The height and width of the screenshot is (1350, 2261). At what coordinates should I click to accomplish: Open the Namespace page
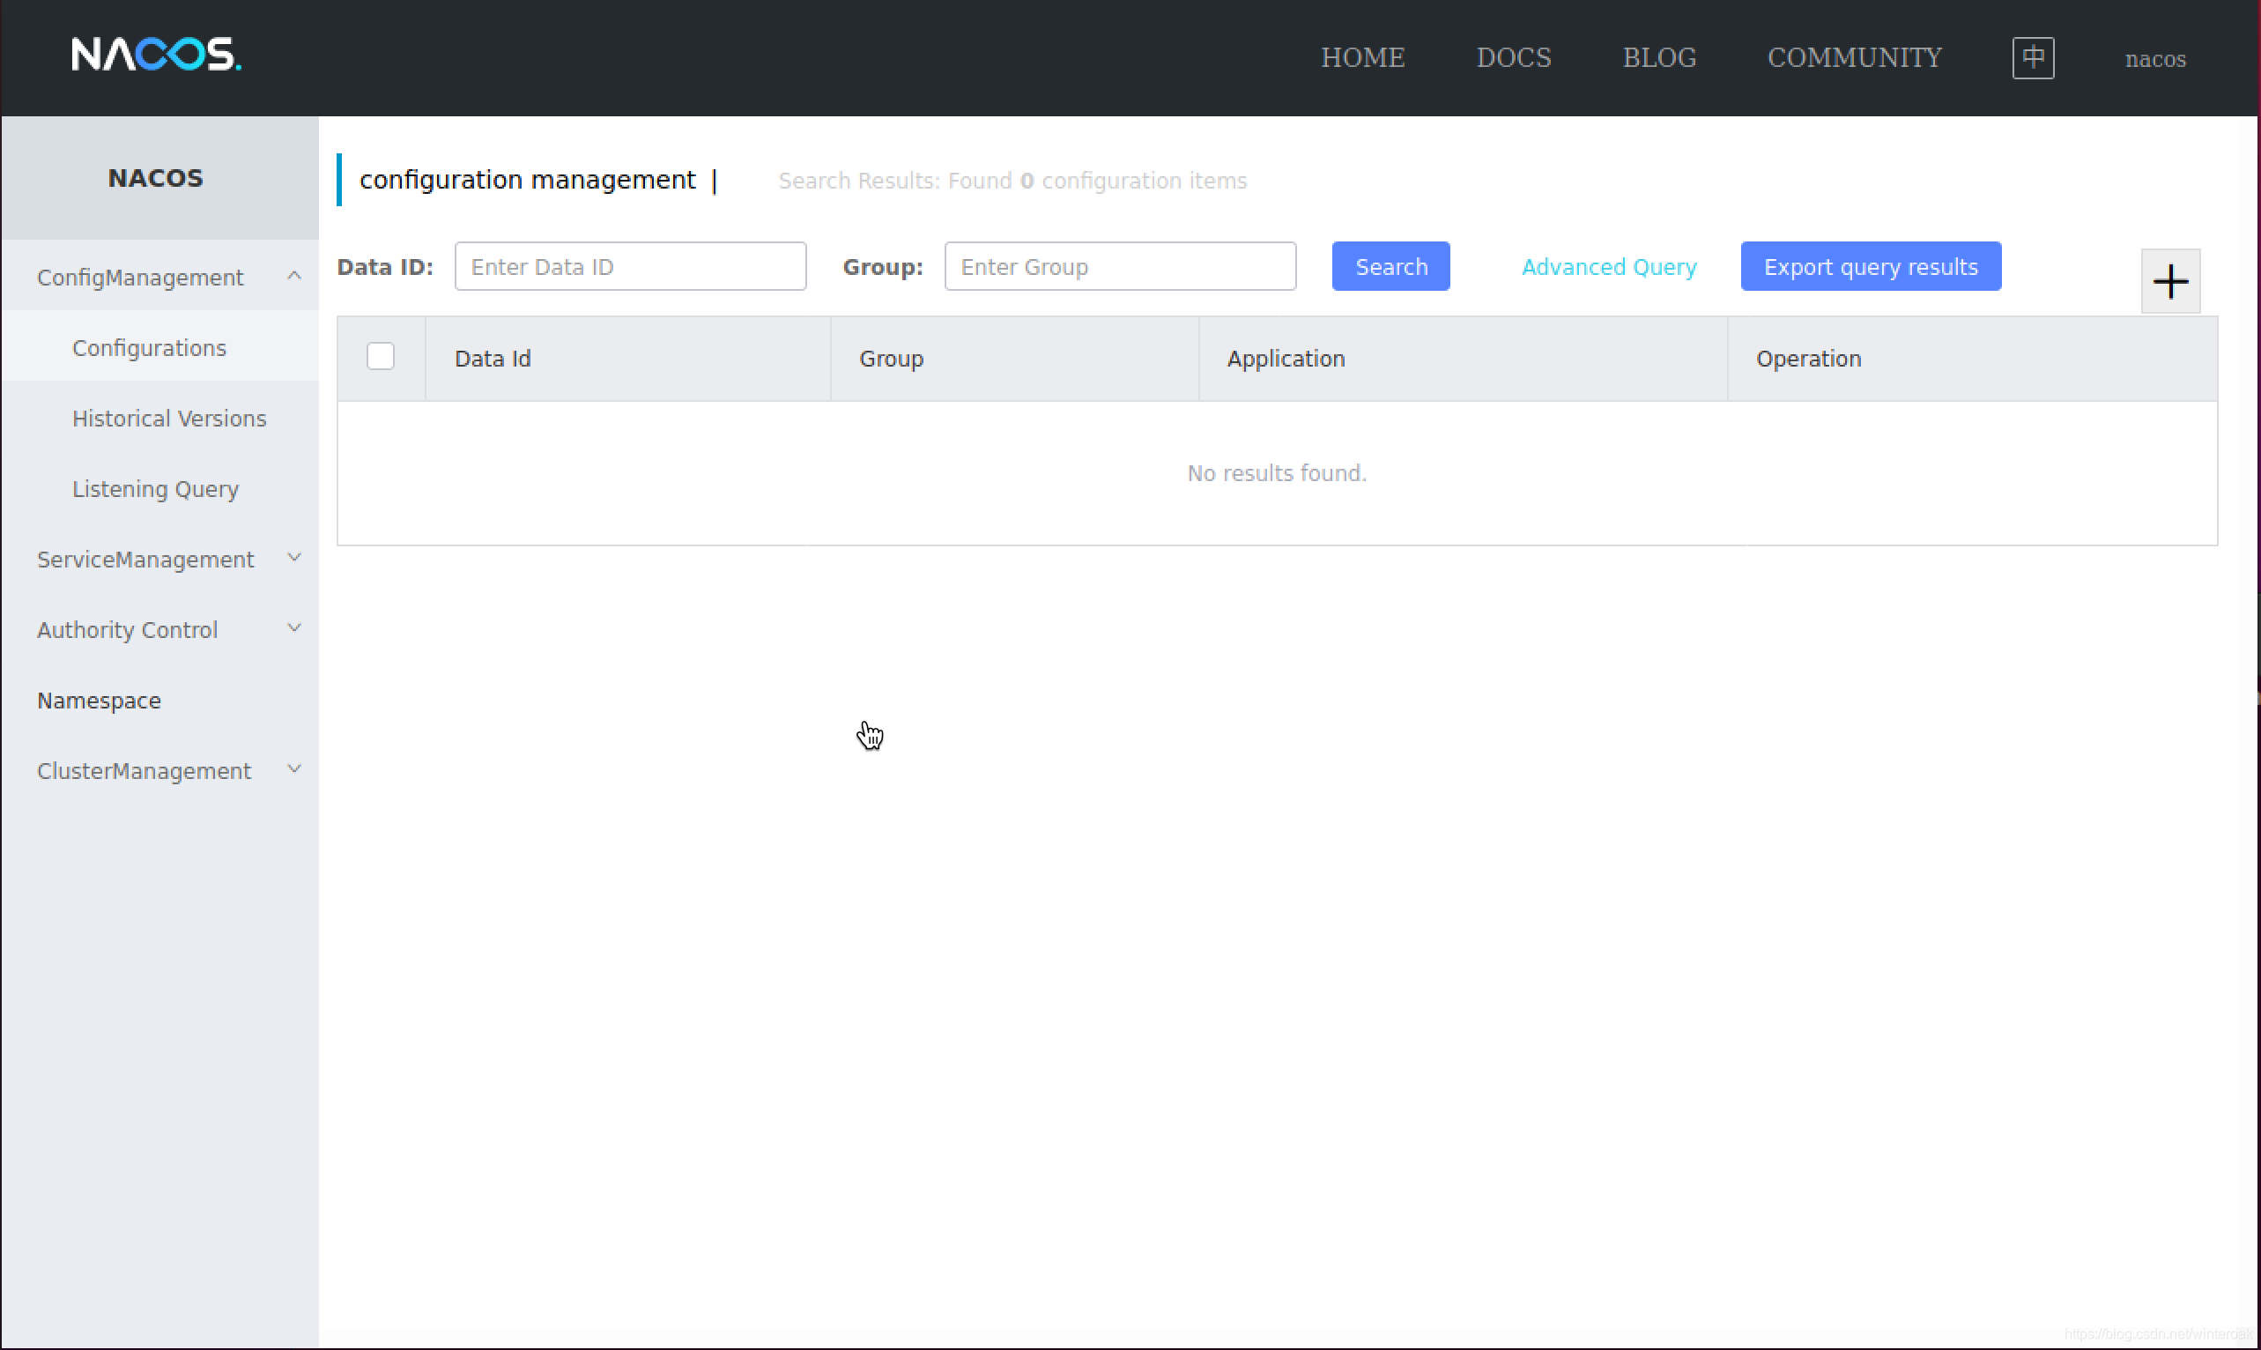(100, 701)
